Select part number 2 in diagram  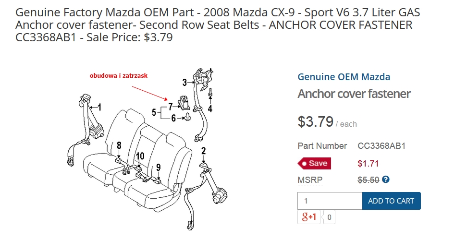coord(204,151)
